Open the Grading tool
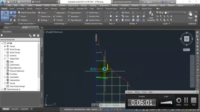Screen dimensions: 200x112 tap(43, 20)
